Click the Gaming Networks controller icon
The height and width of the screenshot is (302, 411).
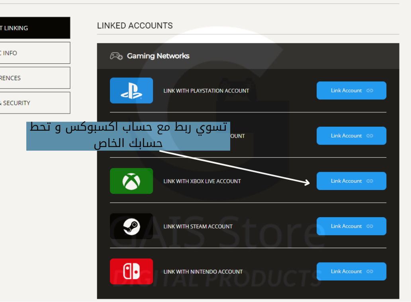(116, 56)
